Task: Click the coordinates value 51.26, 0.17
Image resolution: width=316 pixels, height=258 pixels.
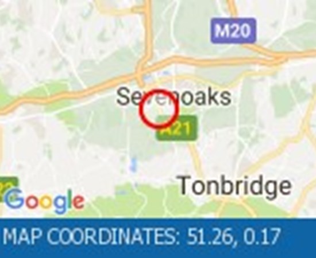Action: coord(234,236)
